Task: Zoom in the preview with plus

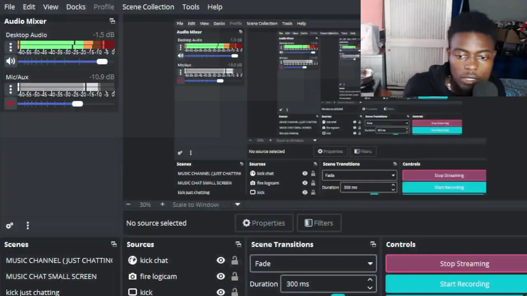Action: [162, 204]
